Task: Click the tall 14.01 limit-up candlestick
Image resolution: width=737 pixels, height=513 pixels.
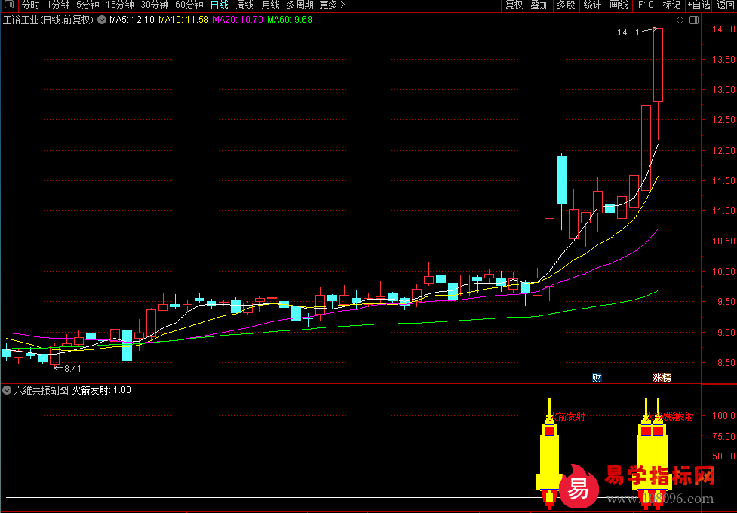Action: click(x=658, y=65)
